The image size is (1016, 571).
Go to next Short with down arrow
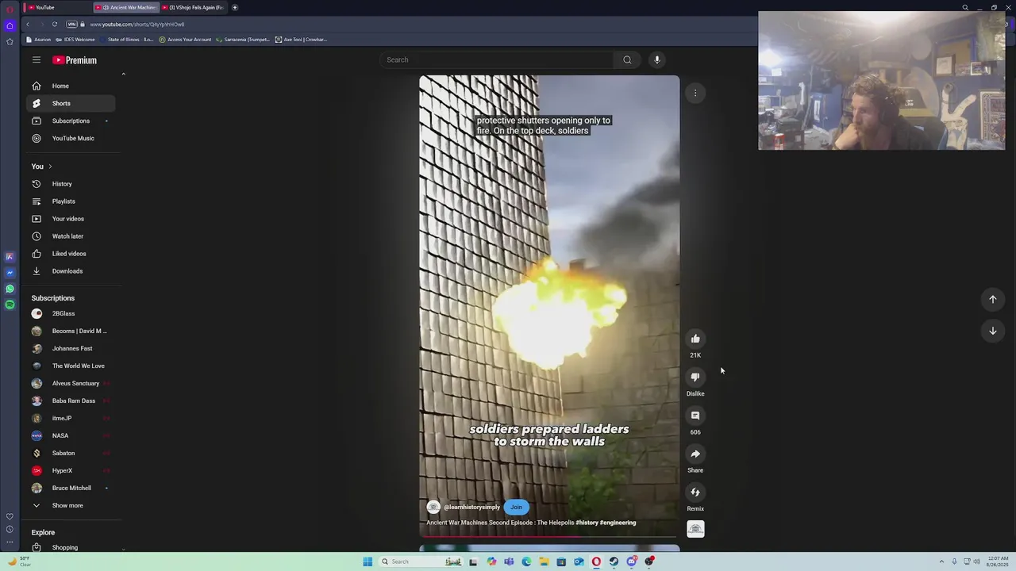coord(992,331)
